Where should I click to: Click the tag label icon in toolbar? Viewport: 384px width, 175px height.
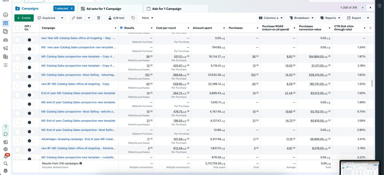(x=133, y=18)
